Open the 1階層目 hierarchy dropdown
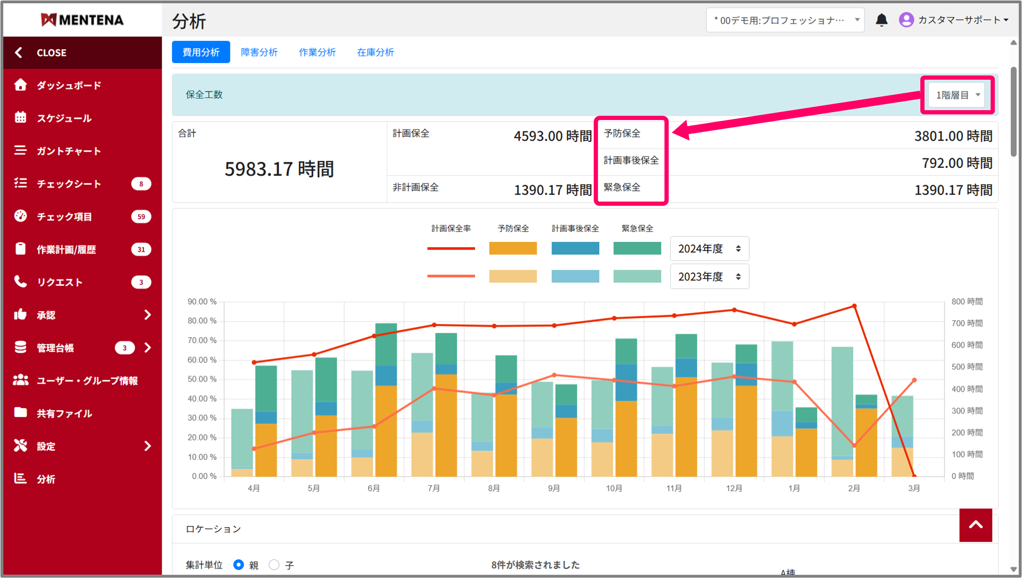The height and width of the screenshot is (578, 1022). 956,95
